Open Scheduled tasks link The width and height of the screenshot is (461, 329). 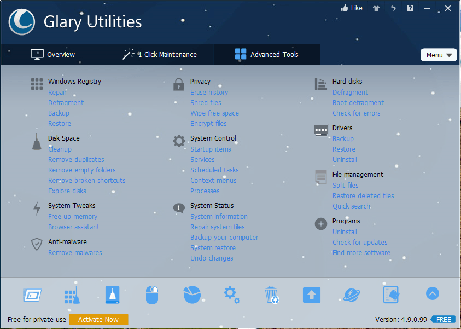[214, 170]
